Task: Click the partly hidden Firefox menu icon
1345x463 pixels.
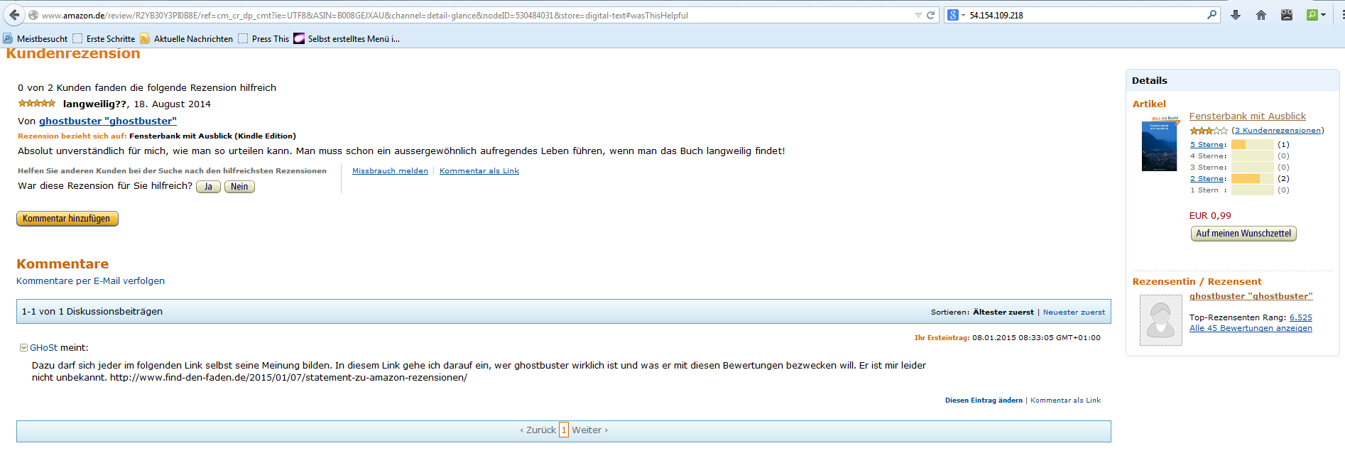Action: [x=1341, y=15]
